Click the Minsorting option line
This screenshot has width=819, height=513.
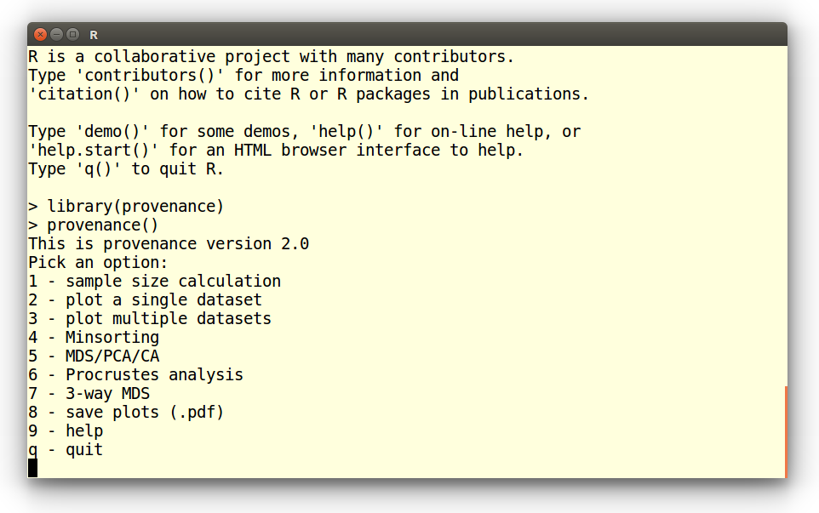[x=94, y=337]
